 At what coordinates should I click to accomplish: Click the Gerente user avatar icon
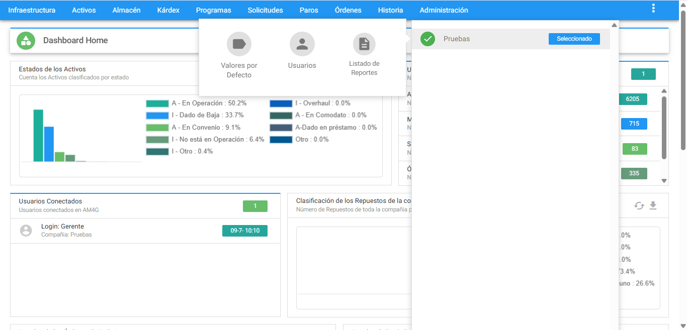tap(26, 231)
